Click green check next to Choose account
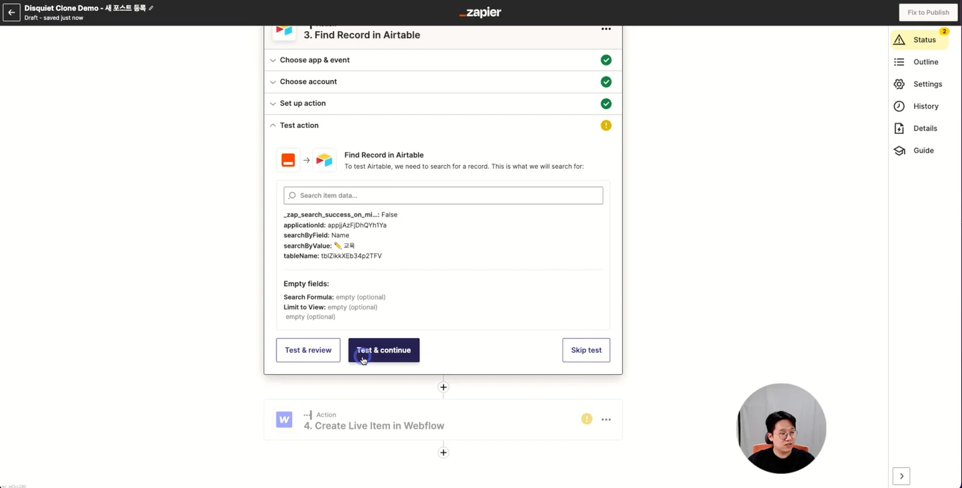 coord(606,81)
